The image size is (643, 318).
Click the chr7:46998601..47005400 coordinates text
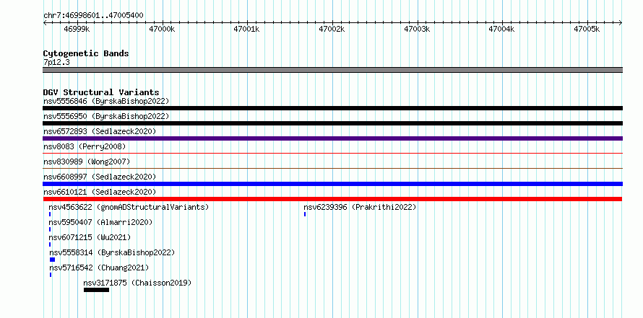click(93, 15)
